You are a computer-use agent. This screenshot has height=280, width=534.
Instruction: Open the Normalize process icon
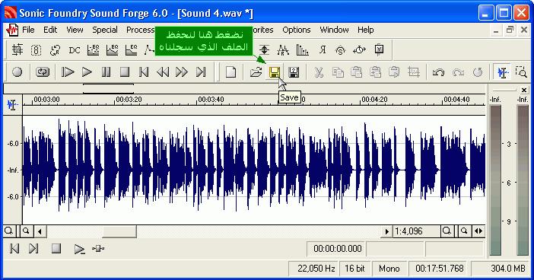[264, 50]
